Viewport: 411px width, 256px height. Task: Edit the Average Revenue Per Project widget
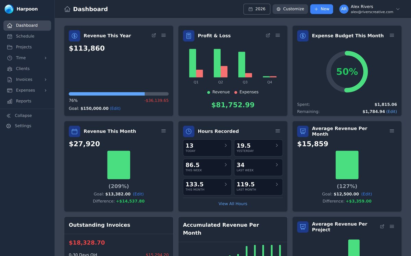pos(382,227)
